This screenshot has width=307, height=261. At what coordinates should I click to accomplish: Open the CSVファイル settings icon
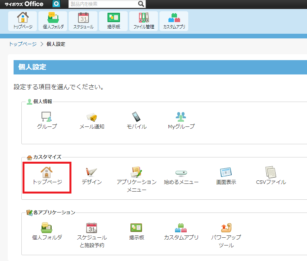point(271,172)
